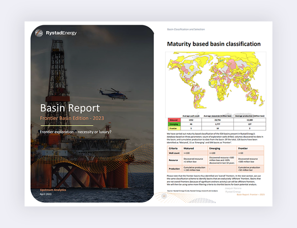Click paragraph starting 'We have carried out maturity'
297x228 pixels.
pos(215,138)
